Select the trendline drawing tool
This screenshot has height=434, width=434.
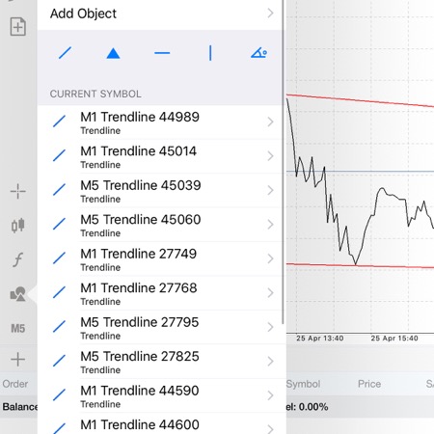point(65,53)
